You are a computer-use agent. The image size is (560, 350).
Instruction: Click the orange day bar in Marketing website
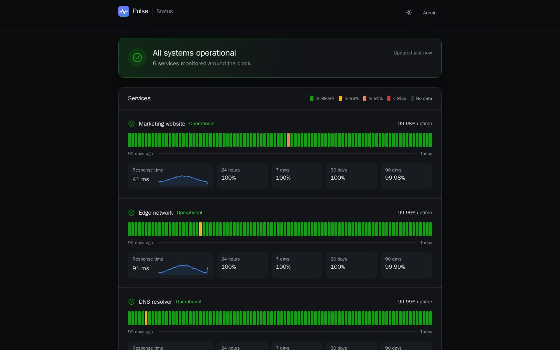coord(289,140)
